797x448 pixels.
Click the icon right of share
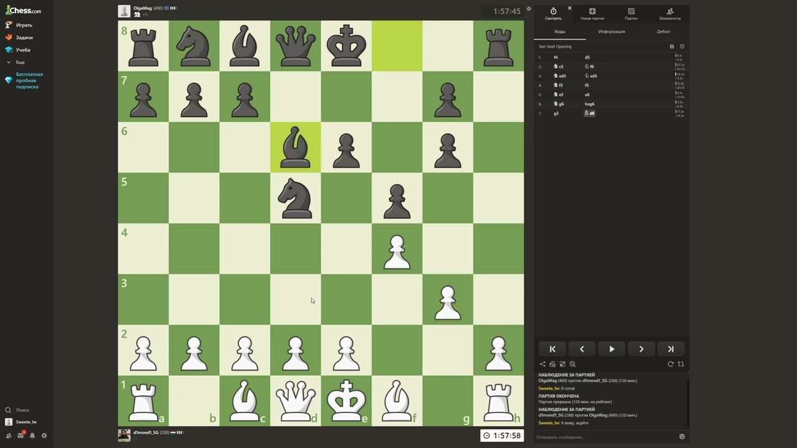[552, 364]
